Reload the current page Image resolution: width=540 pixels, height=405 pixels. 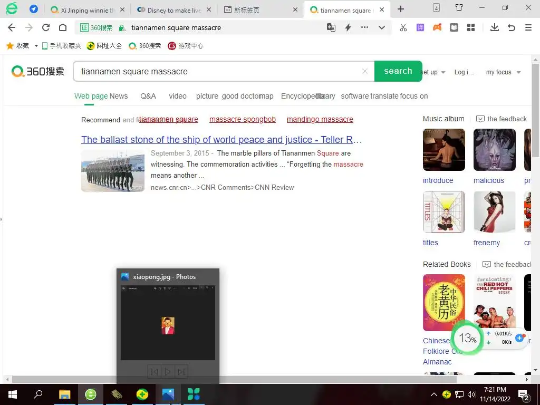(x=46, y=27)
